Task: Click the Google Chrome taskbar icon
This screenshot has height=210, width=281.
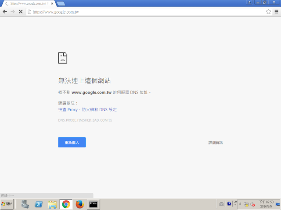Action: 66,204
